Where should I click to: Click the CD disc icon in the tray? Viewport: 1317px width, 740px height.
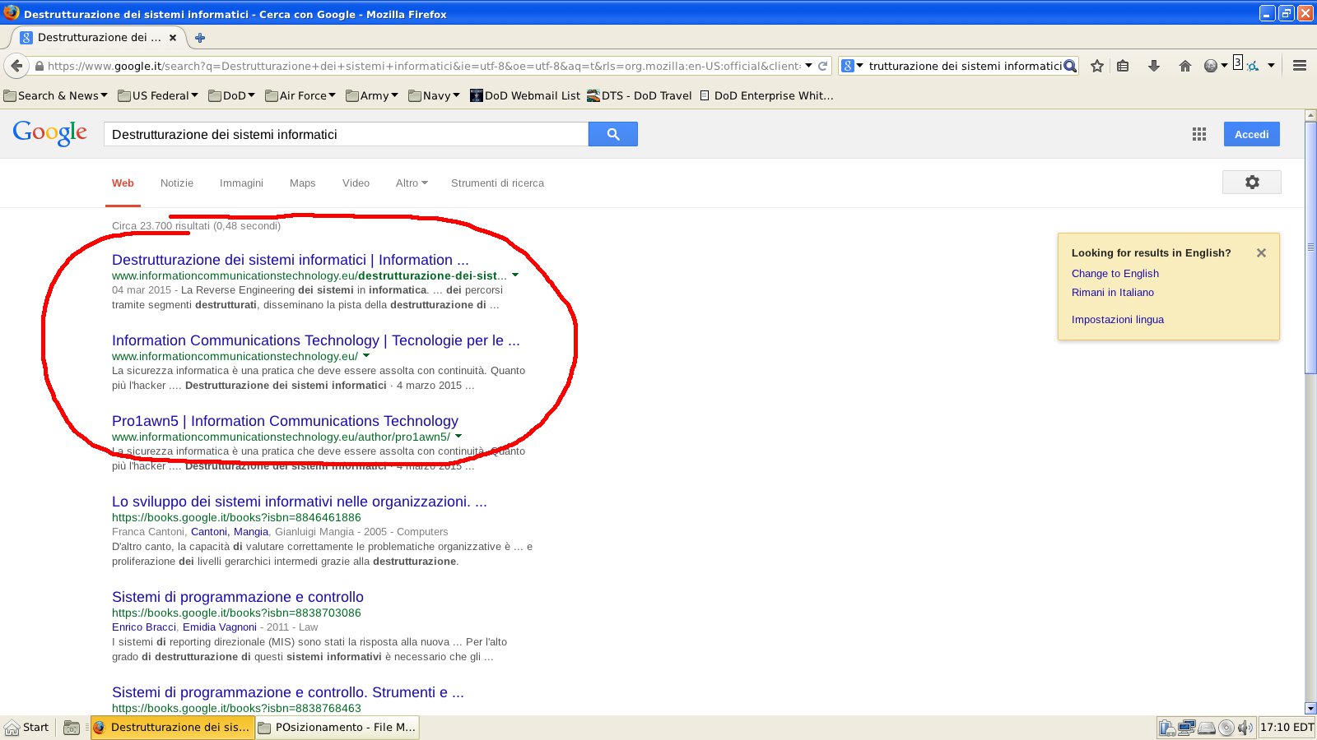coord(1226,728)
